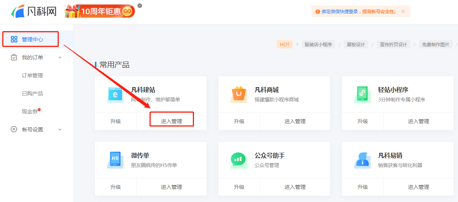Image resolution: width=458 pixels, height=202 pixels.
Task: Click 朋友圈疯传的H5传单 description text
Action: (154, 165)
